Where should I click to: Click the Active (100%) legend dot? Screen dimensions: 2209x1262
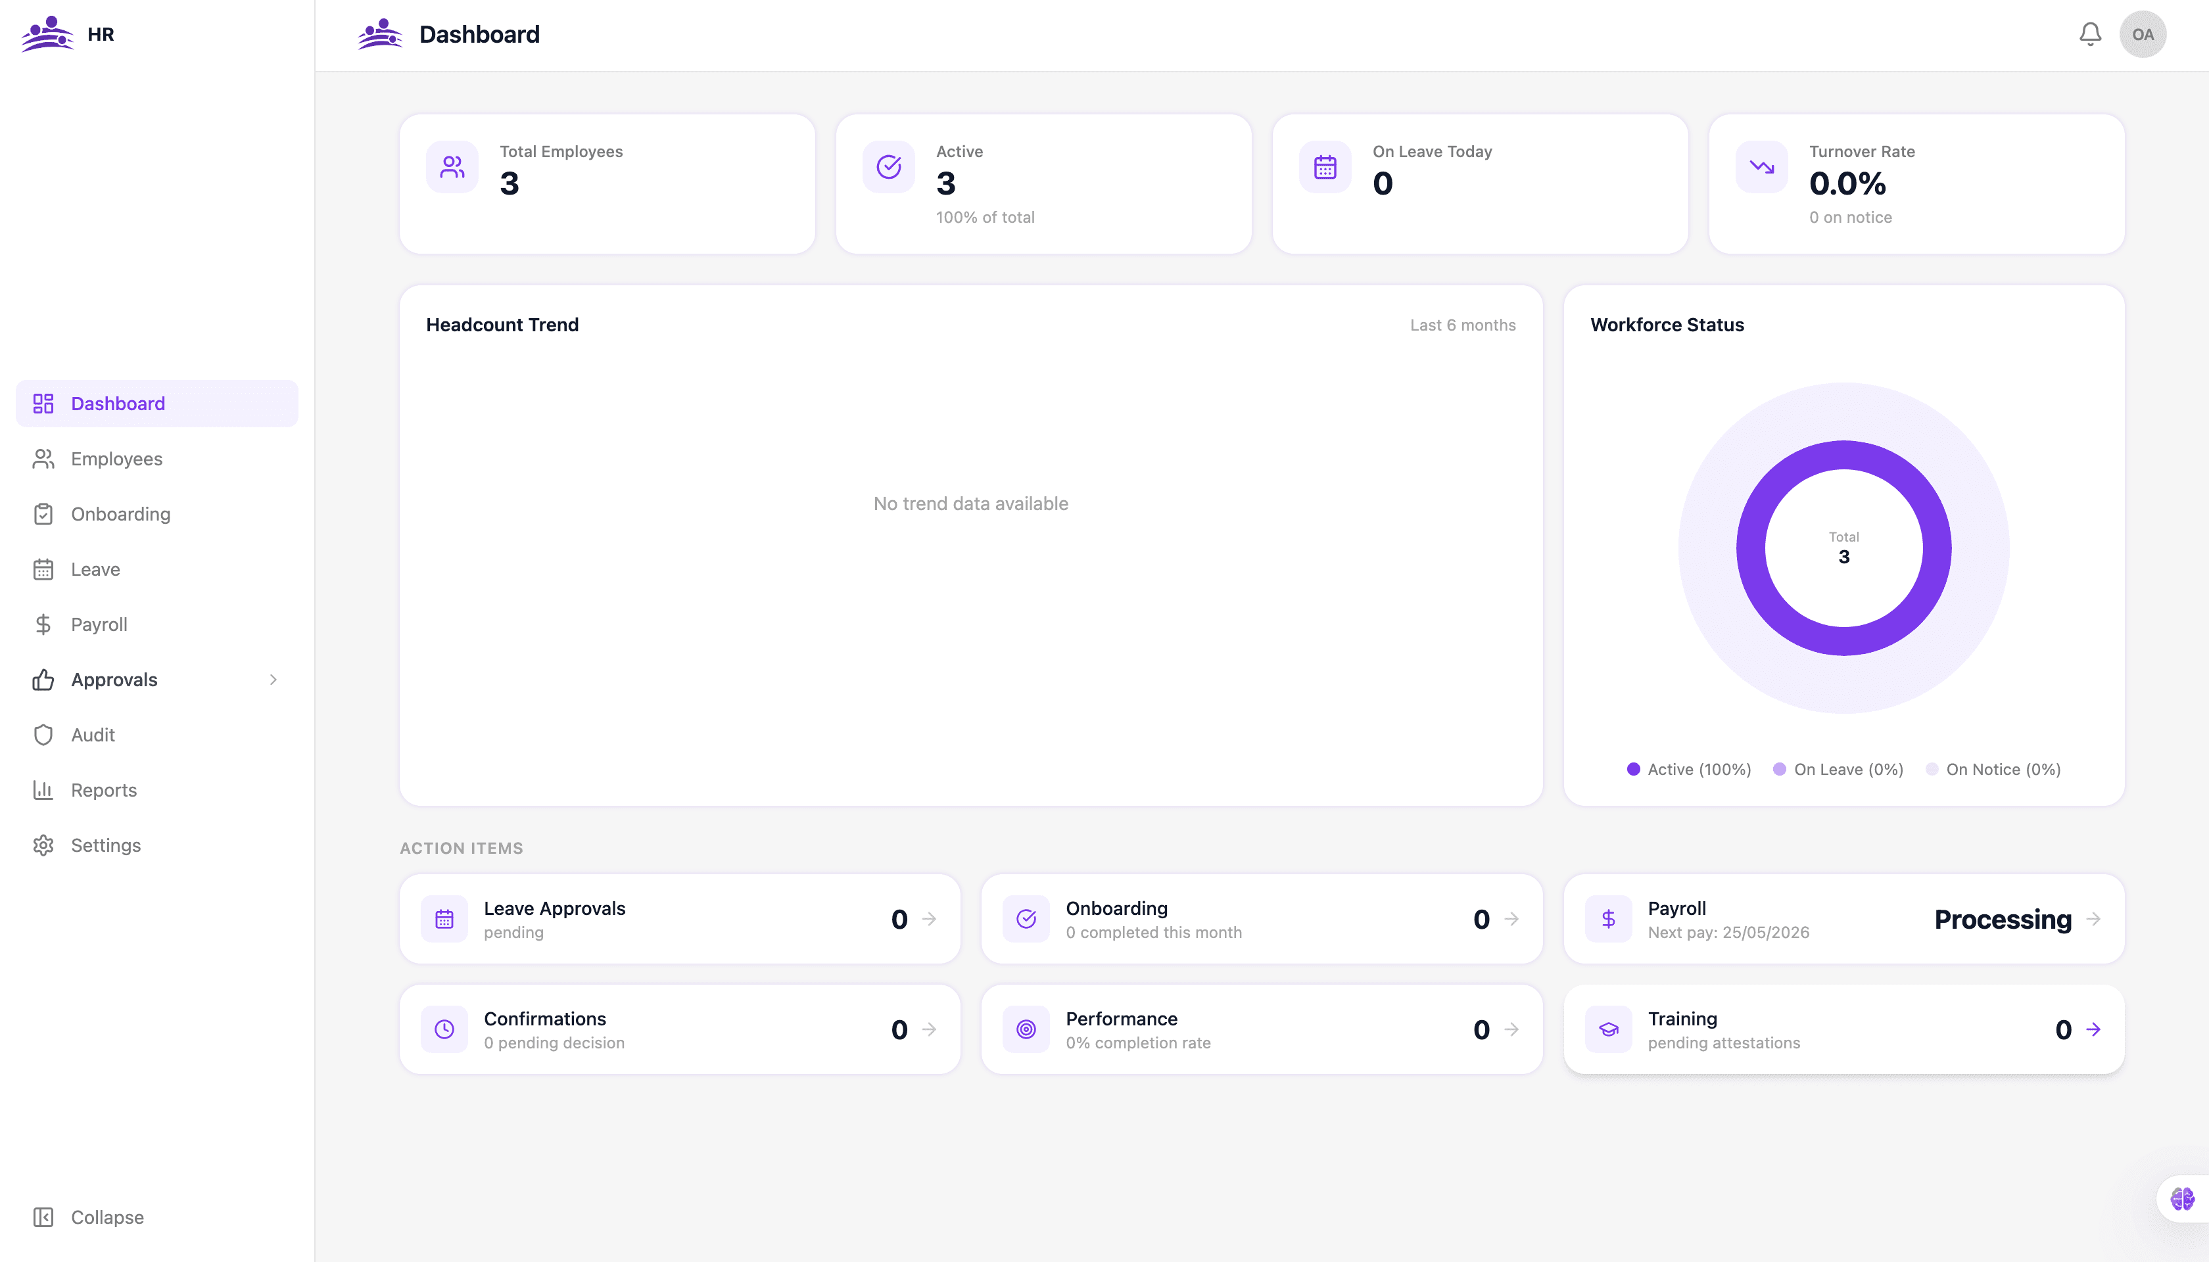click(x=1633, y=769)
